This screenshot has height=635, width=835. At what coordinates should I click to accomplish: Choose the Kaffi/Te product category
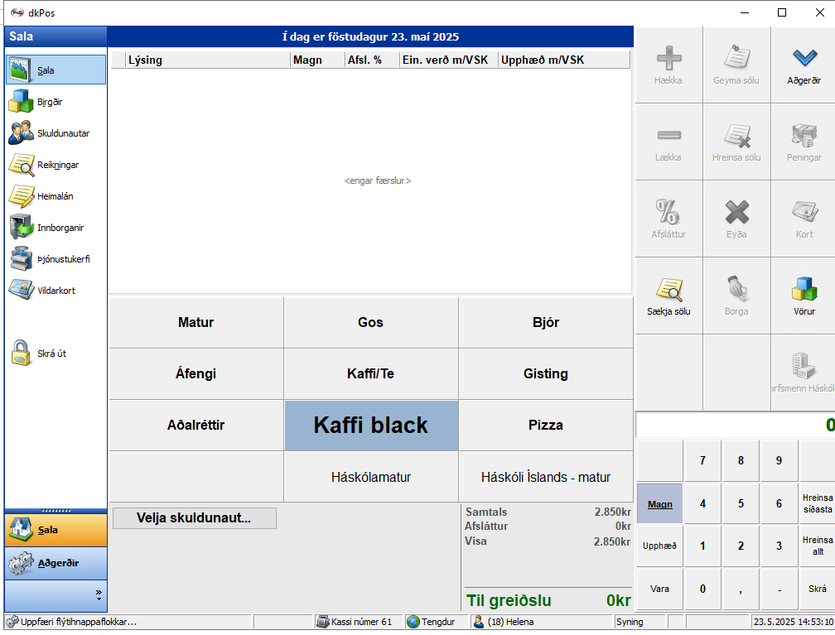[x=370, y=373]
